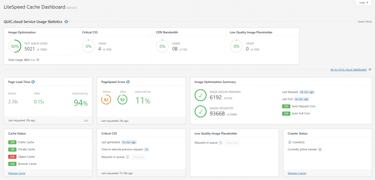Viewport: 375px width, 180px height.
Task: Open the Learn More link
Action: click(x=364, y=22)
